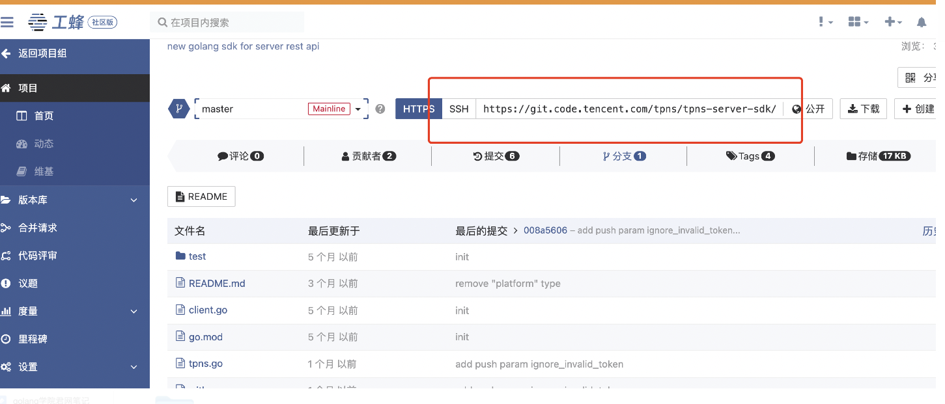Click the 公开 visibility button

(809, 109)
